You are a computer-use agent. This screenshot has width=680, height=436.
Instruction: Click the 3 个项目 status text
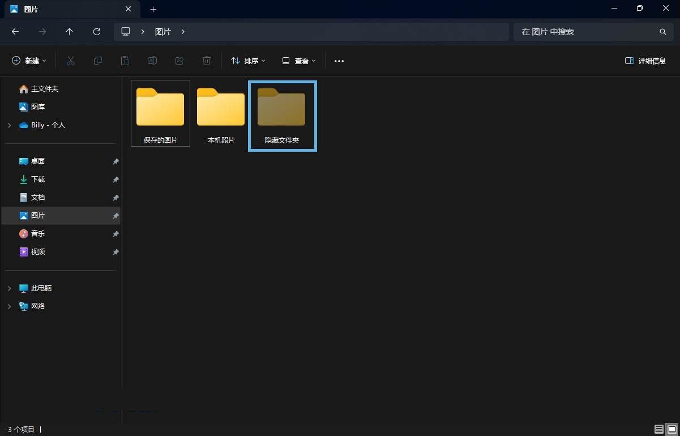click(22, 429)
